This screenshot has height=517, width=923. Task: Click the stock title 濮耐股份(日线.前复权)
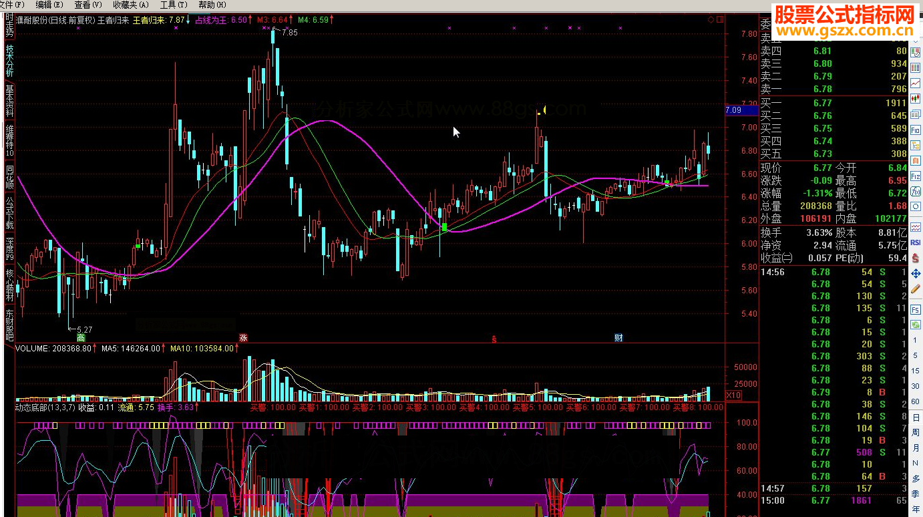pyautogui.click(x=55, y=20)
